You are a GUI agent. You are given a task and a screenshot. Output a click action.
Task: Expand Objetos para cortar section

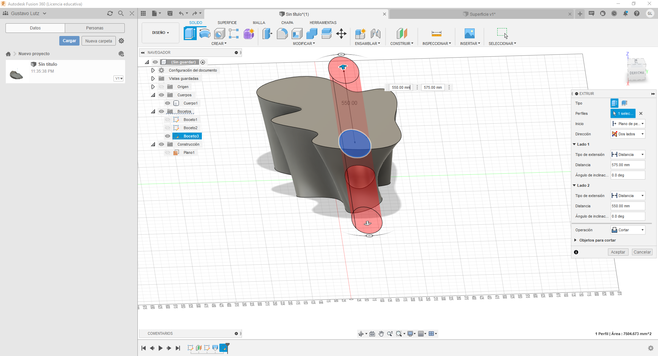[575, 240]
